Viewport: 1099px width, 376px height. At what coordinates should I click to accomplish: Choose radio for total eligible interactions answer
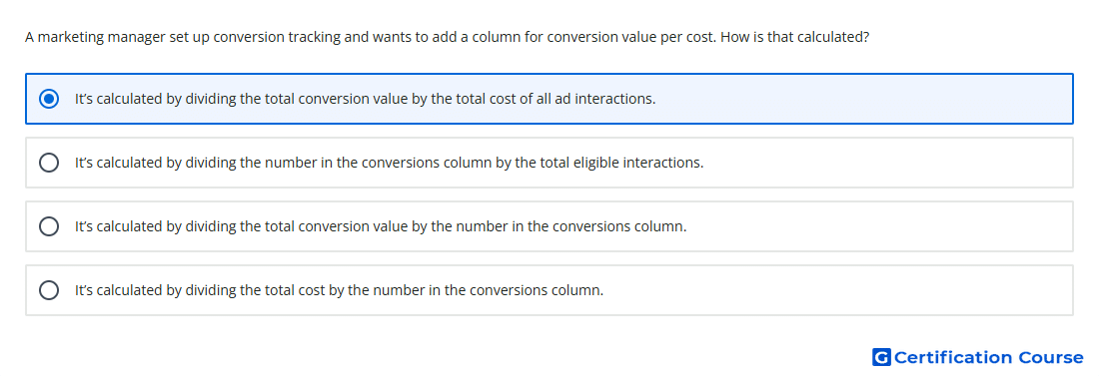pyautogui.click(x=49, y=163)
